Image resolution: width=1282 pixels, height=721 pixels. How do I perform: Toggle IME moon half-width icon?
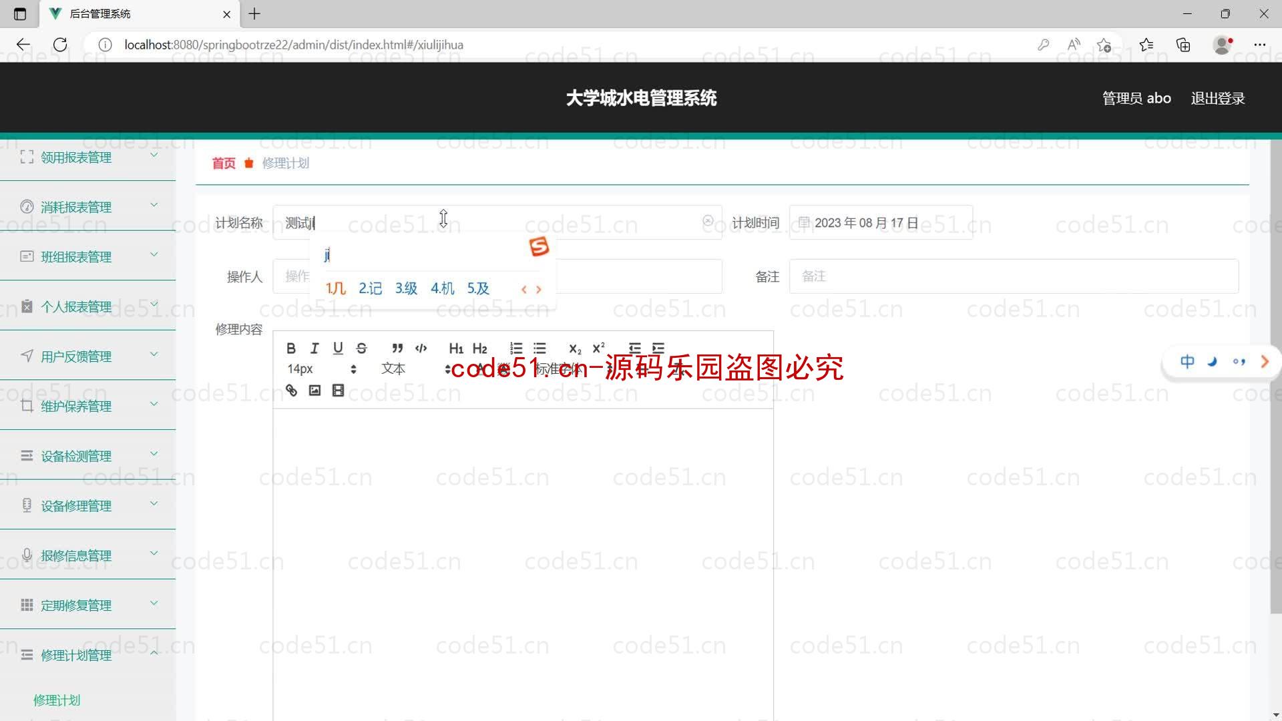click(x=1213, y=362)
